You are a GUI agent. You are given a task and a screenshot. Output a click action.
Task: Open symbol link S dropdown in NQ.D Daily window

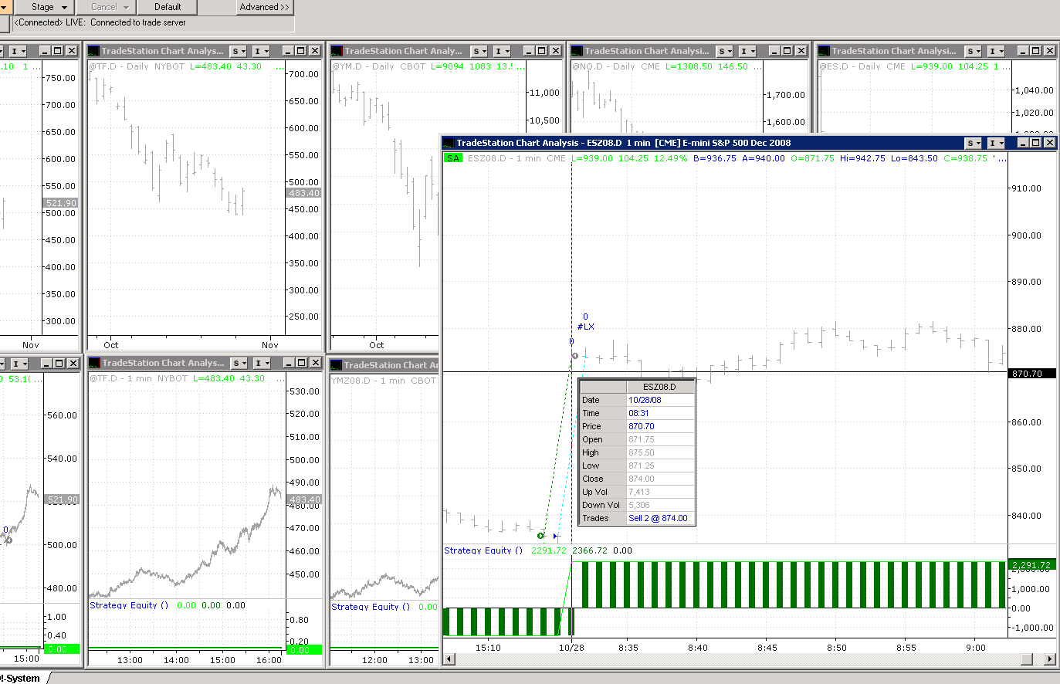coord(724,51)
